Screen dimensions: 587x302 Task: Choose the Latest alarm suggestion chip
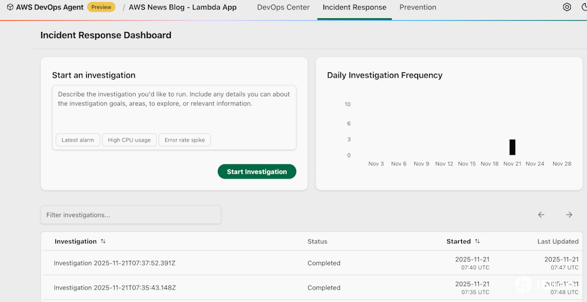[x=78, y=140]
